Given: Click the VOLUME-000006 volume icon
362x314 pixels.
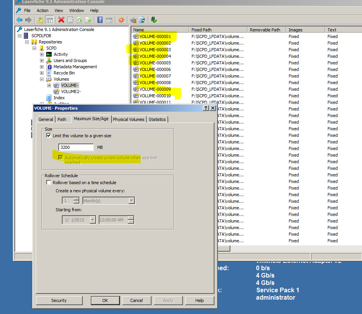Looking at the screenshot, I should [x=136, y=69].
